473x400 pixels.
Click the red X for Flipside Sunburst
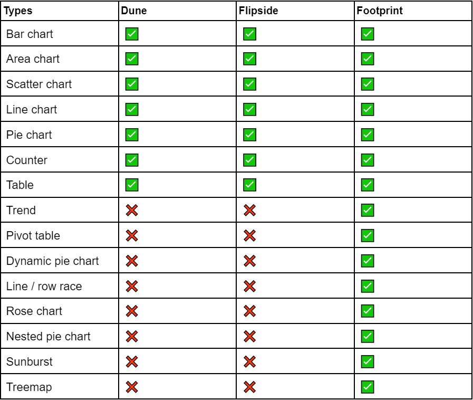coord(249,361)
